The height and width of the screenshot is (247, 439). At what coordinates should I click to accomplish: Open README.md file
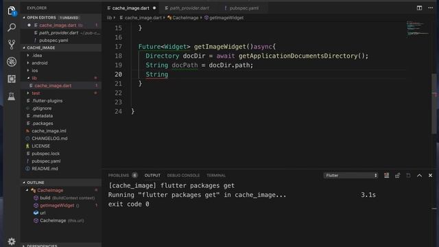[45, 169]
